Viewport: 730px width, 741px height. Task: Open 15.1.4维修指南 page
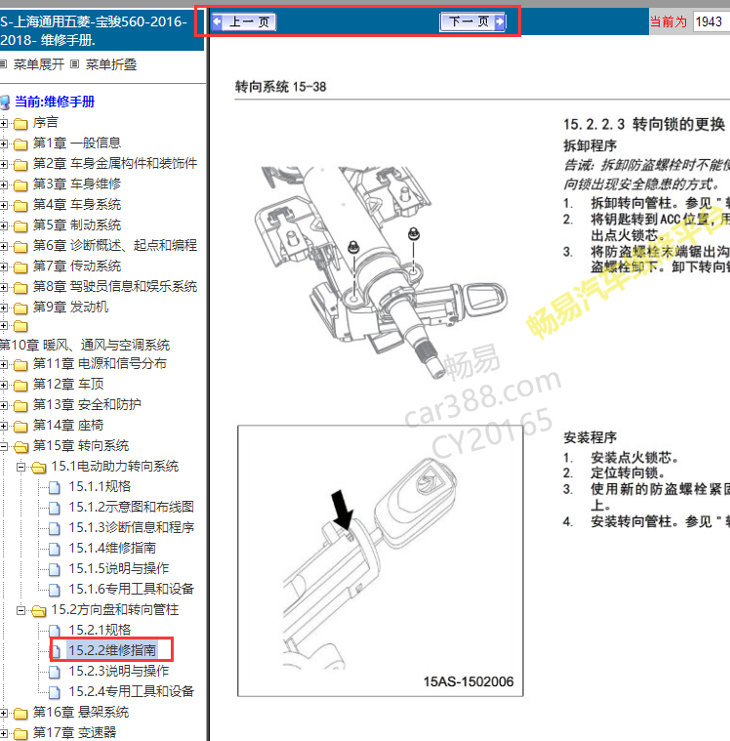pos(112,548)
